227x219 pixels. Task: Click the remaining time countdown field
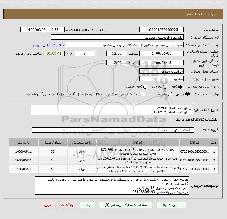[54, 53]
